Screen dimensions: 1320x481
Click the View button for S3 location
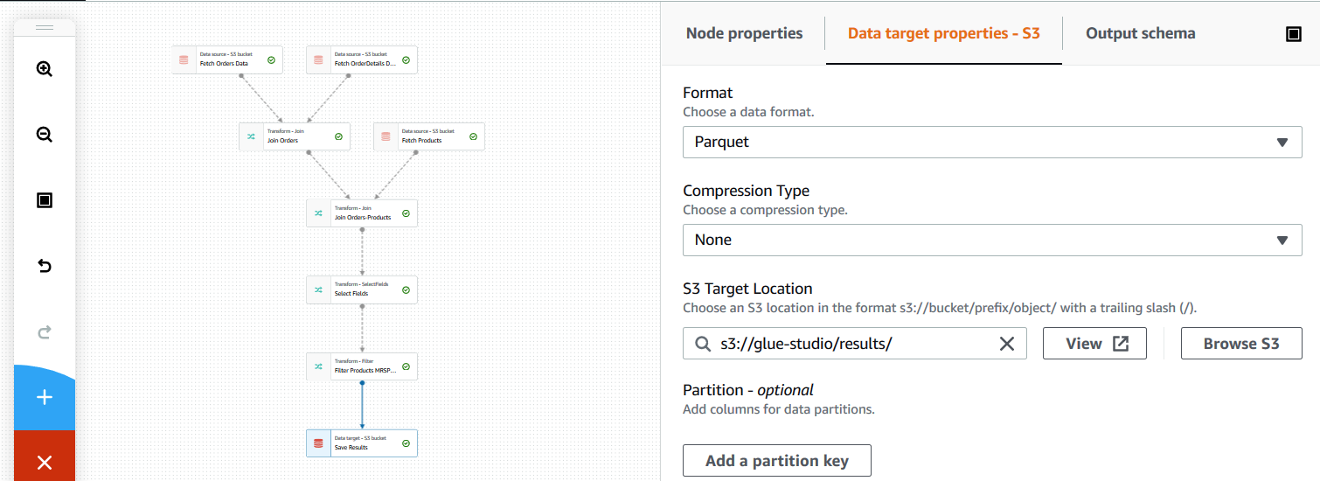pos(1094,344)
